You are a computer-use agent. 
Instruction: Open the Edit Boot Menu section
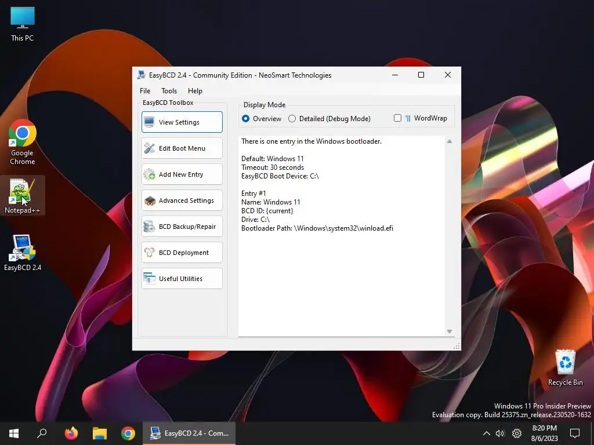[x=182, y=148]
